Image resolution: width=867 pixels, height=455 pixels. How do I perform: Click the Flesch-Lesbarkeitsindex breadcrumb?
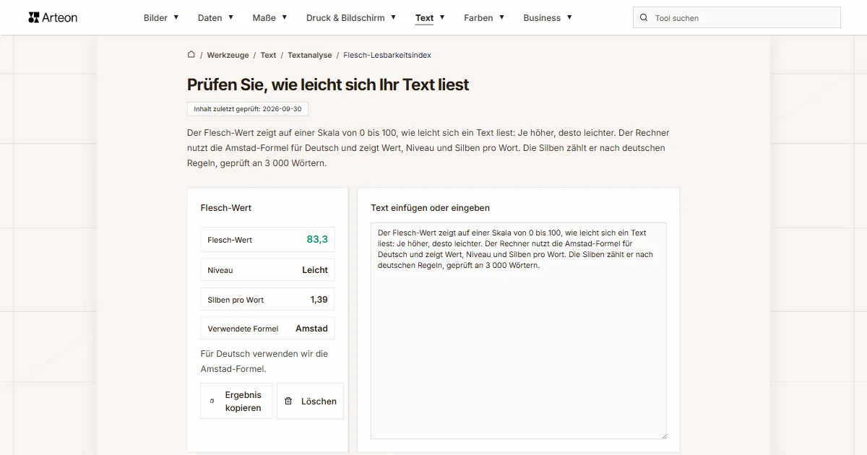tap(387, 55)
